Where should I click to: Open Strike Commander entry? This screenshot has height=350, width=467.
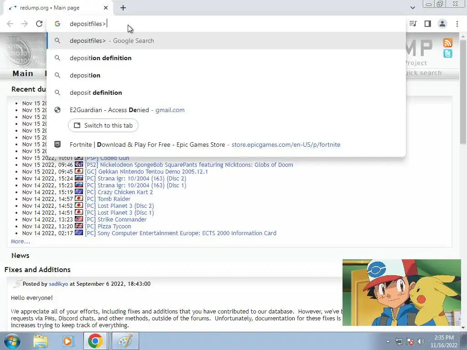point(115,219)
